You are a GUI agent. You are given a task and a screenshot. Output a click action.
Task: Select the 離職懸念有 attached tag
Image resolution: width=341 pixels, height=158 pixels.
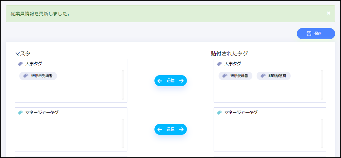click(273, 76)
